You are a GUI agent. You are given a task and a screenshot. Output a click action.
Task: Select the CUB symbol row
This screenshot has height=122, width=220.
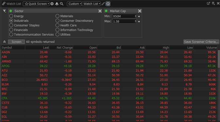tap(110, 107)
